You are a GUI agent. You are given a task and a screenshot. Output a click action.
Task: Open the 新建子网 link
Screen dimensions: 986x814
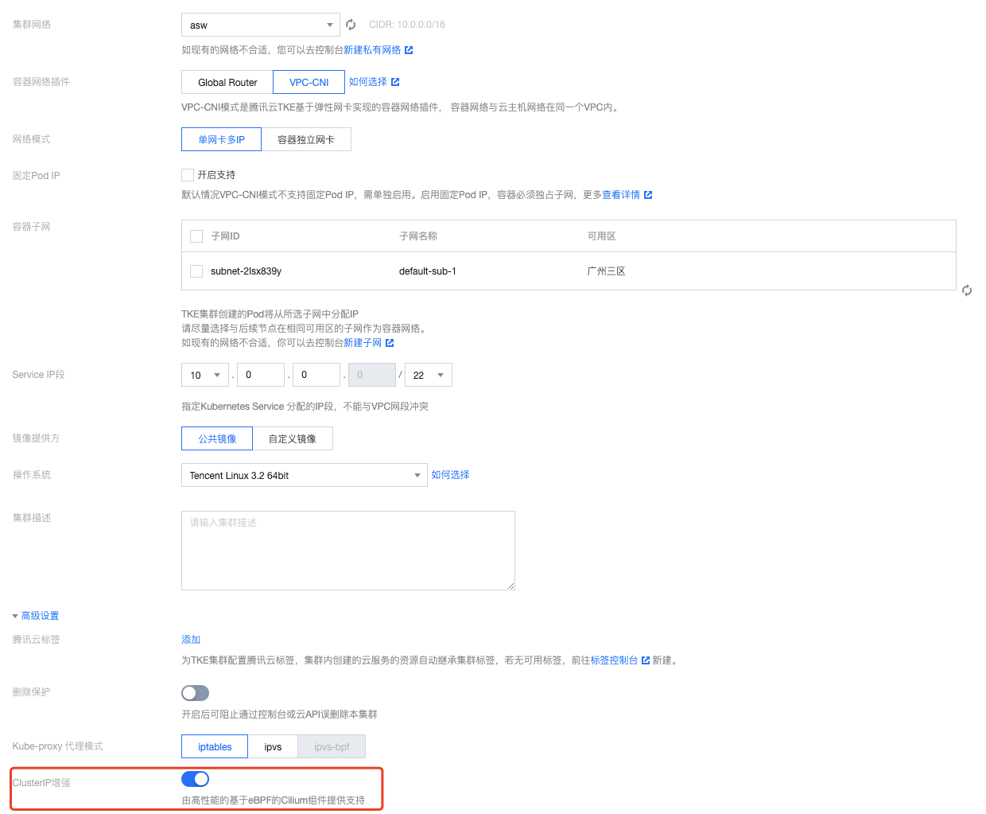click(363, 343)
